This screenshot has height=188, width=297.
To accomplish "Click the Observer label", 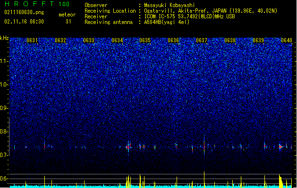I will point(96,5).
